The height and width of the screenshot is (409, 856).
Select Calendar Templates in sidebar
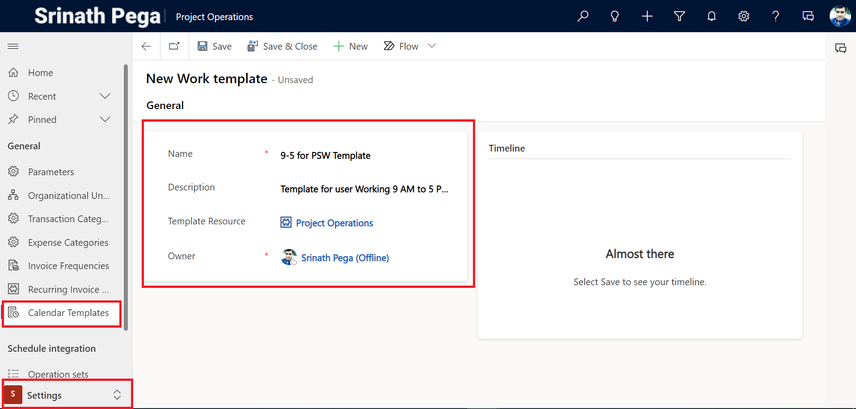coord(68,313)
